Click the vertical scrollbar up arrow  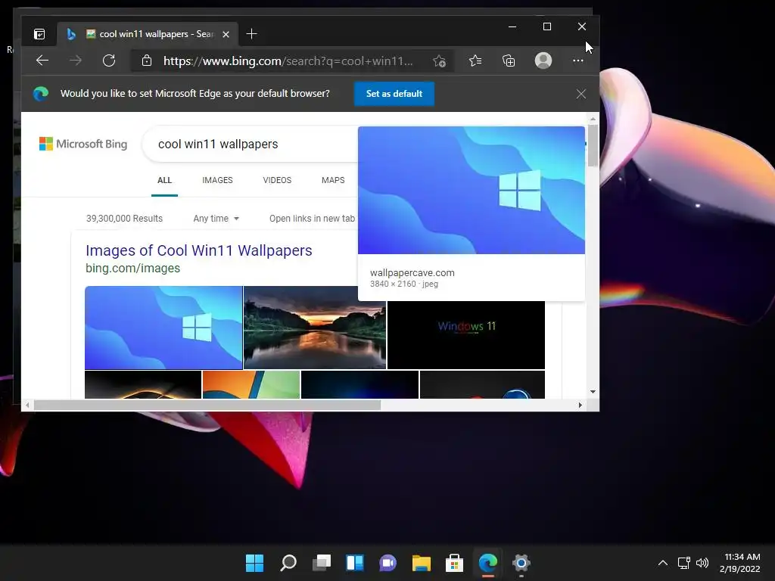(593, 119)
